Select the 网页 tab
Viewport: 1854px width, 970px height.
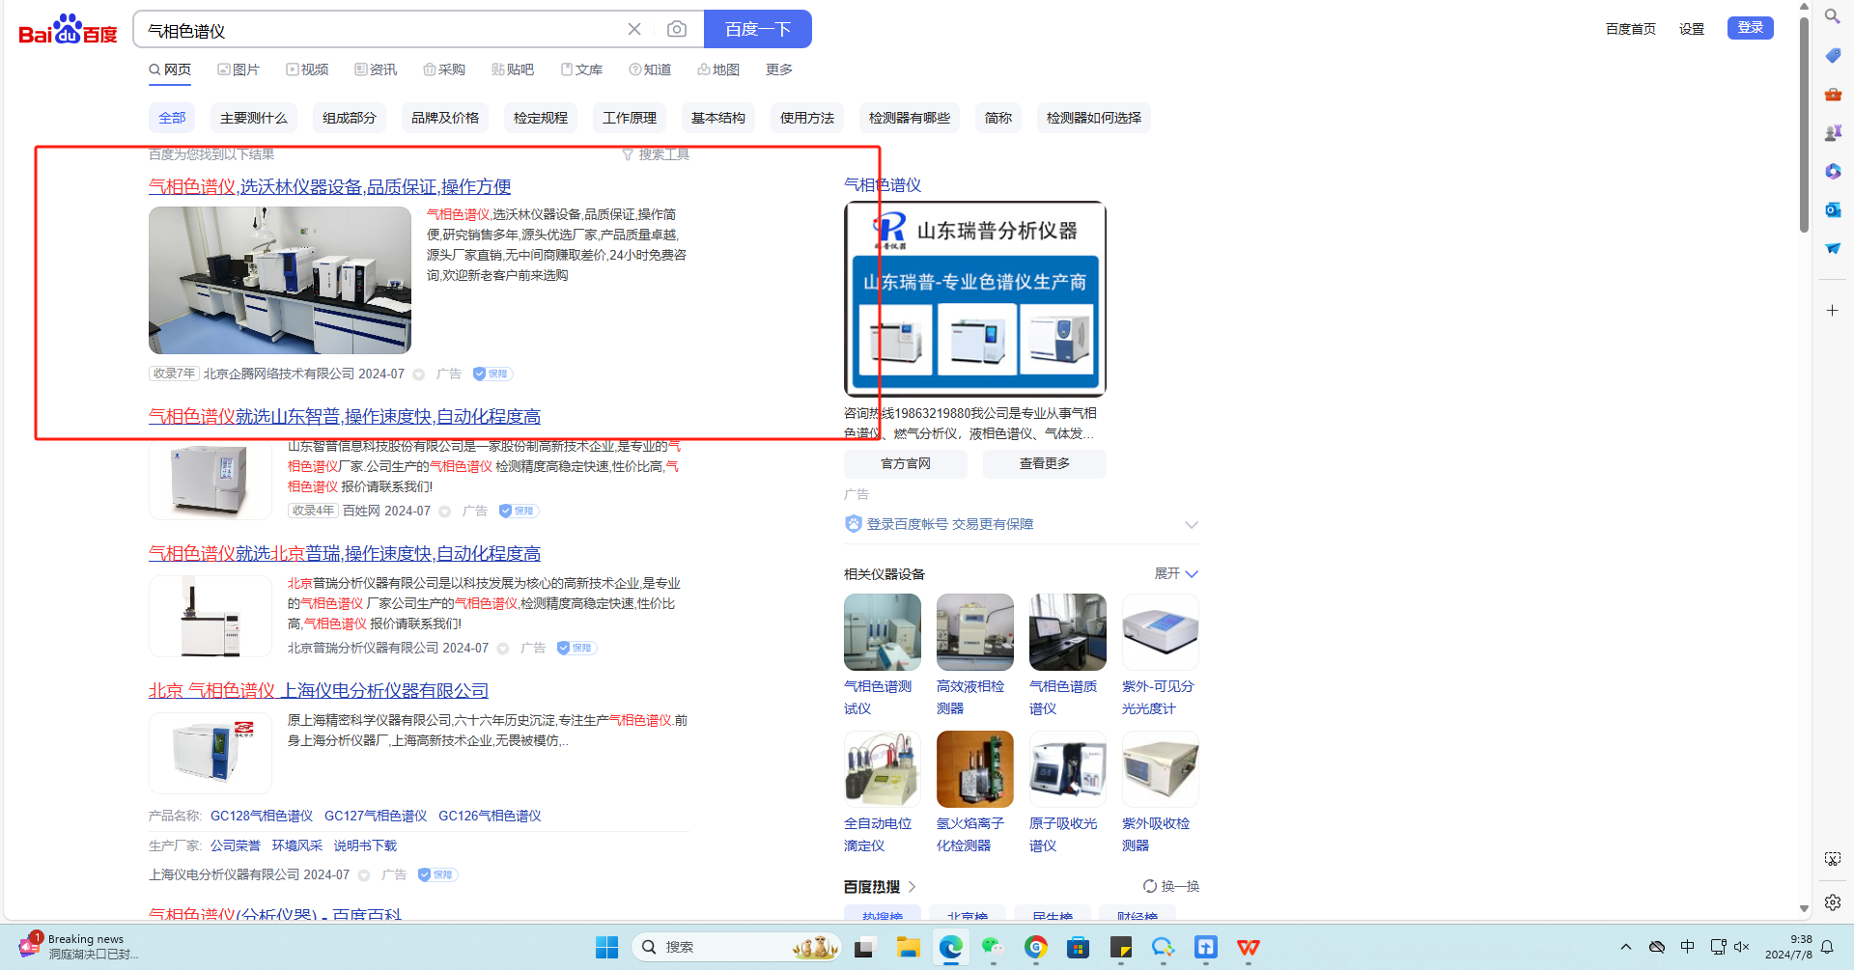point(170,69)
